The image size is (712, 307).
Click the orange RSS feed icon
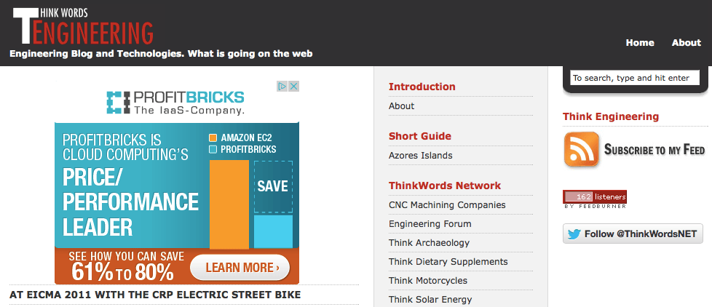click(582, 149)
